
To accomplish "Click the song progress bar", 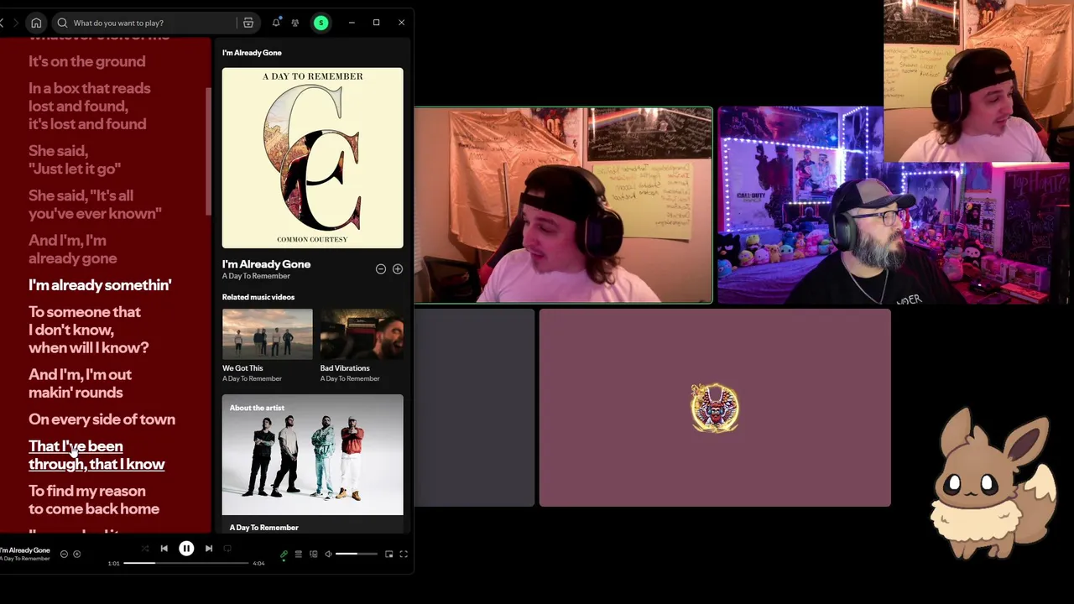I will point(186,563).
